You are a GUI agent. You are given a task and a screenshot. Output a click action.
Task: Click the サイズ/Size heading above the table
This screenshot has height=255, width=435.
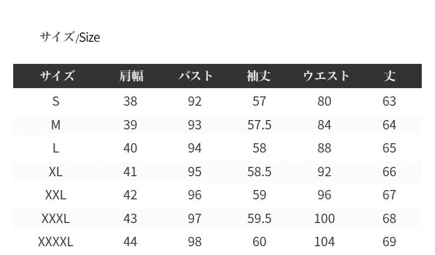tap(69, 37)
